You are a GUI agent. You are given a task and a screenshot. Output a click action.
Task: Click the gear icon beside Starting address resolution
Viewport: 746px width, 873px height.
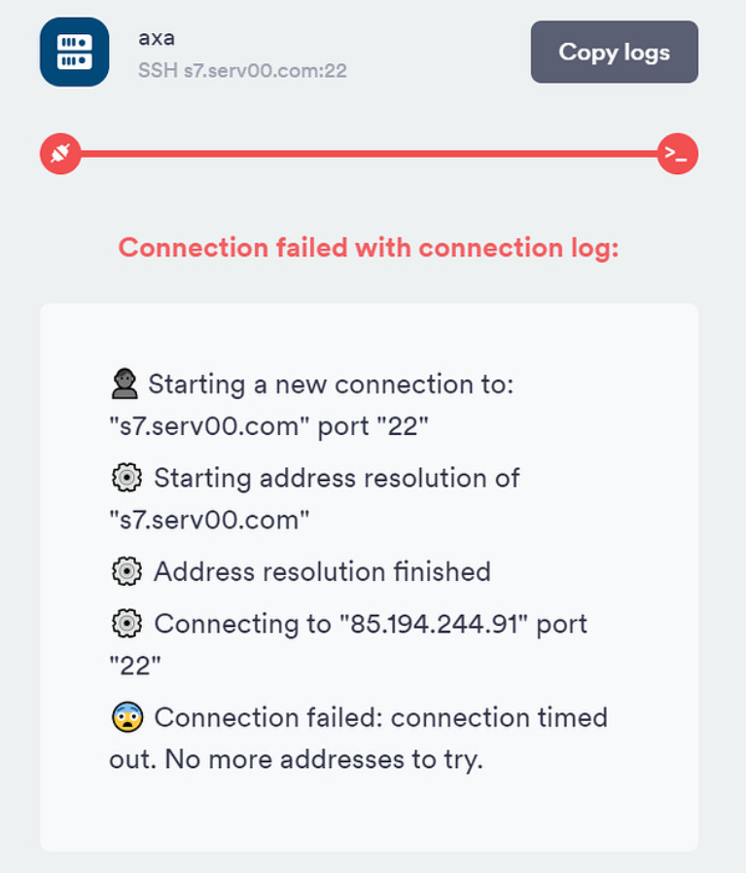tap(126, 478)
